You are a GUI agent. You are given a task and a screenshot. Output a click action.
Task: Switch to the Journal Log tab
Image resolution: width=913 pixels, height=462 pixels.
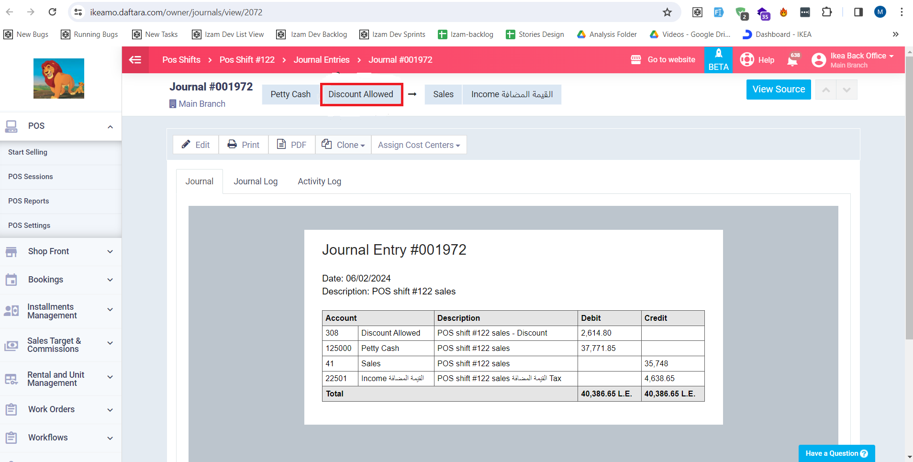tap(256, 181)
